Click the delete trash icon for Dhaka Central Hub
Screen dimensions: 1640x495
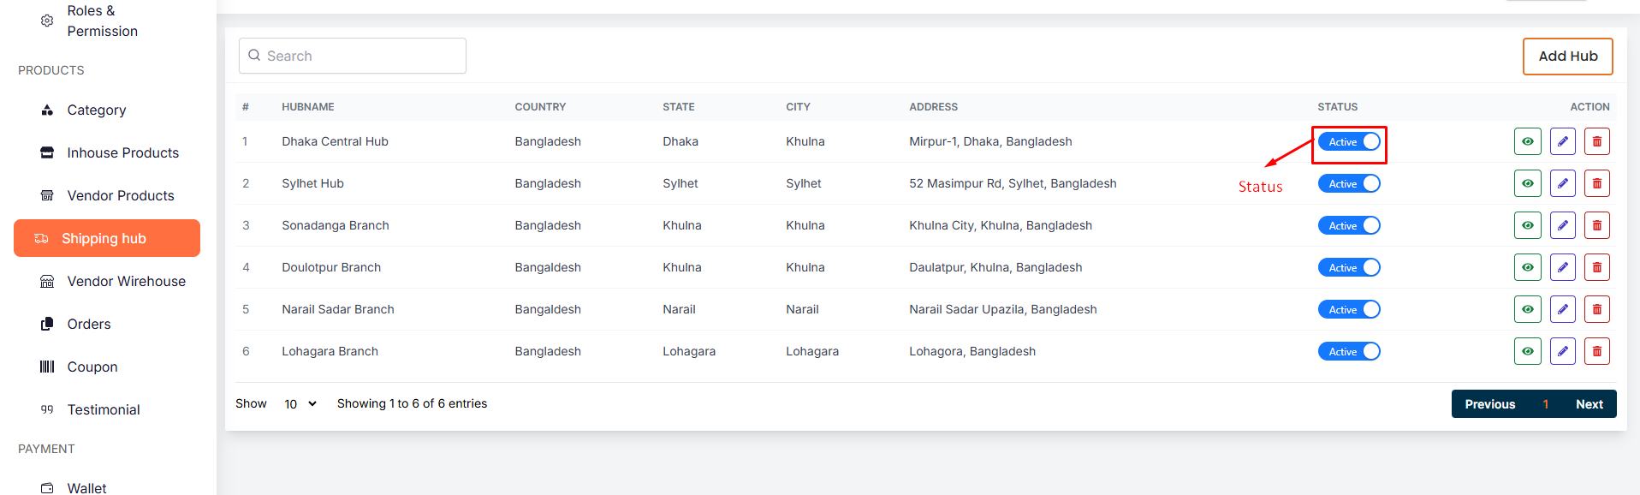[1596, 141]
